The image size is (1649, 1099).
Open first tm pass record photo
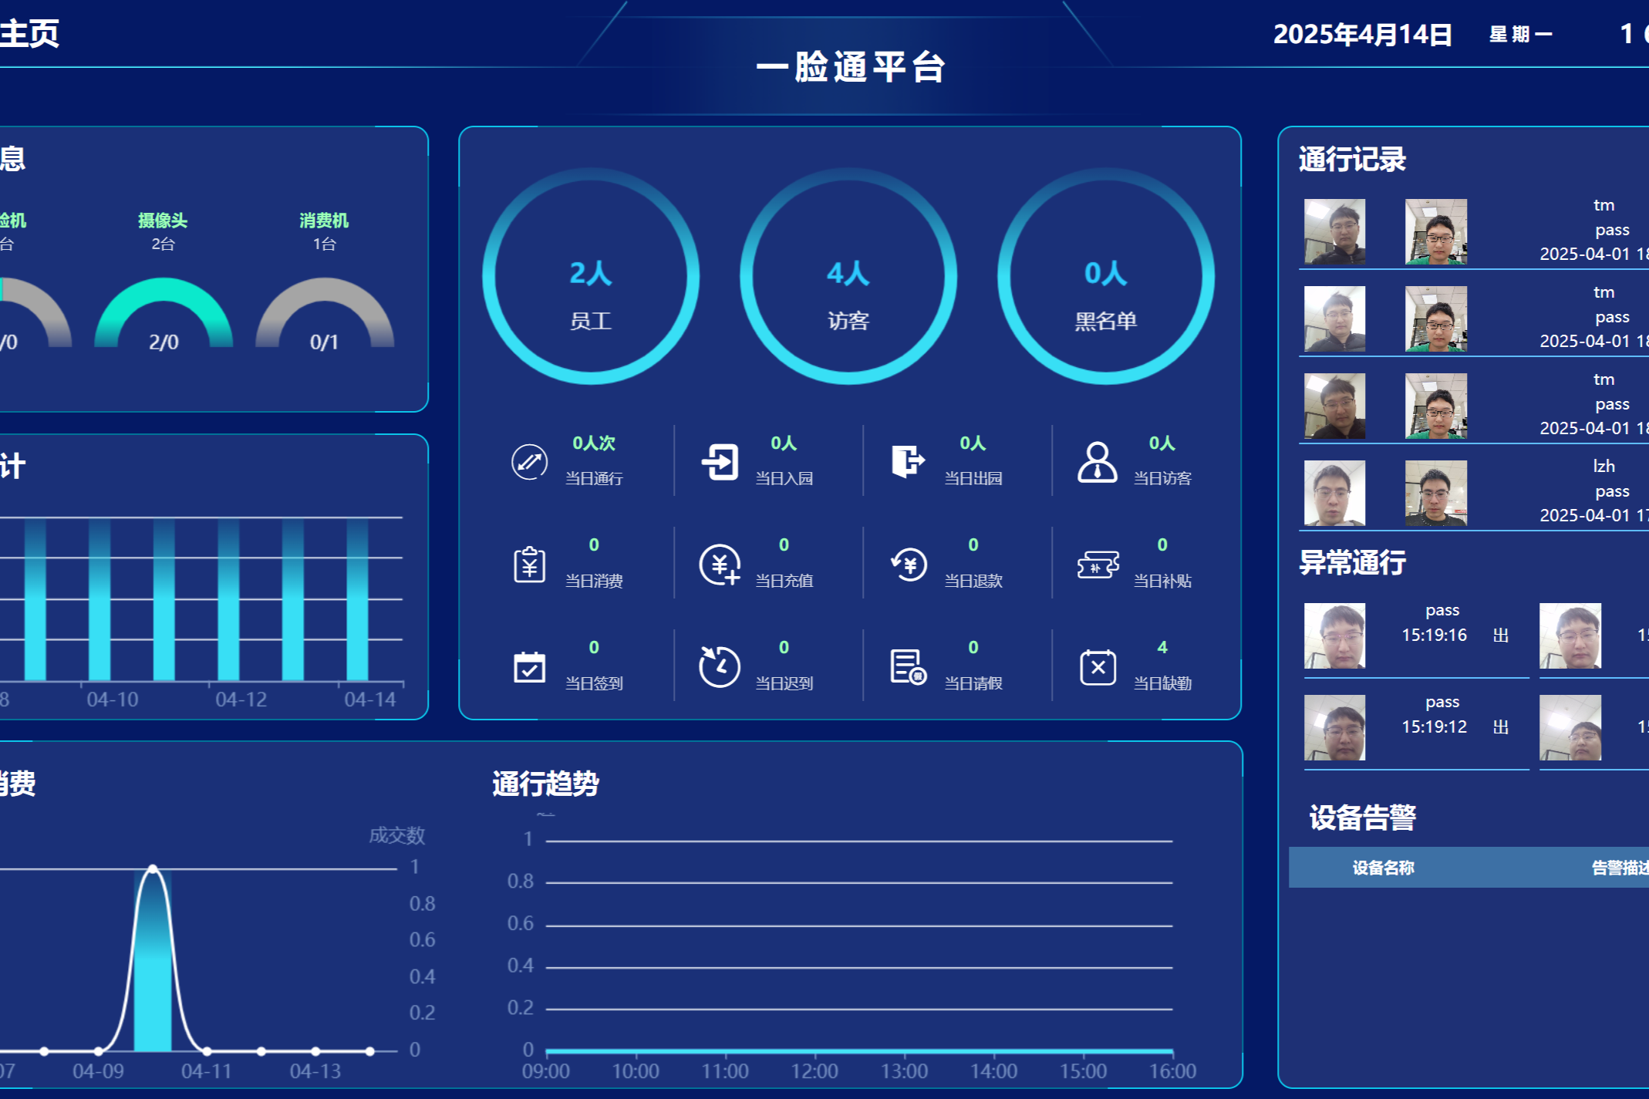coord(1334,232)
